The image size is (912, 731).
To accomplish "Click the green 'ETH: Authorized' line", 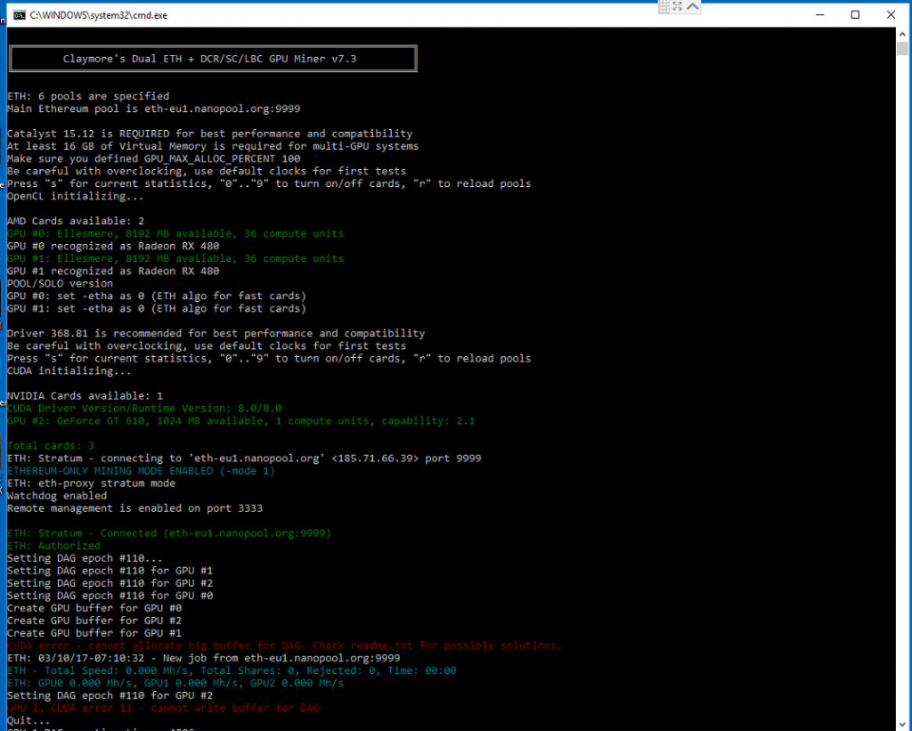I will point(53,546).
